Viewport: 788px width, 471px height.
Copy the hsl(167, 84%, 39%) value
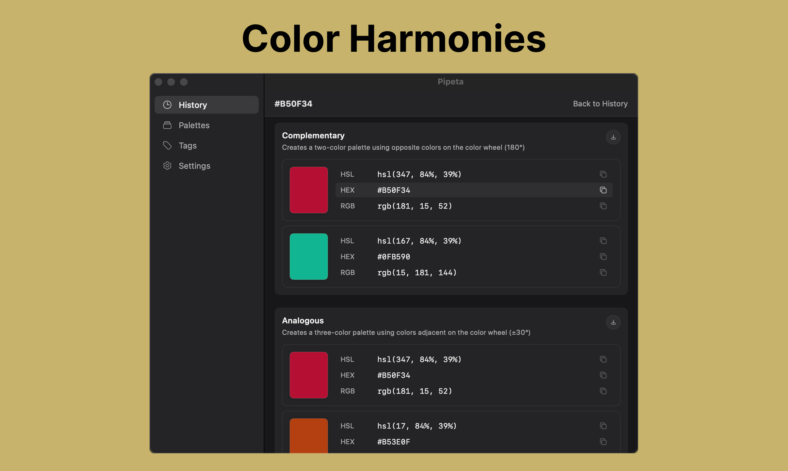pyautogui.click(x=603, y=241)
